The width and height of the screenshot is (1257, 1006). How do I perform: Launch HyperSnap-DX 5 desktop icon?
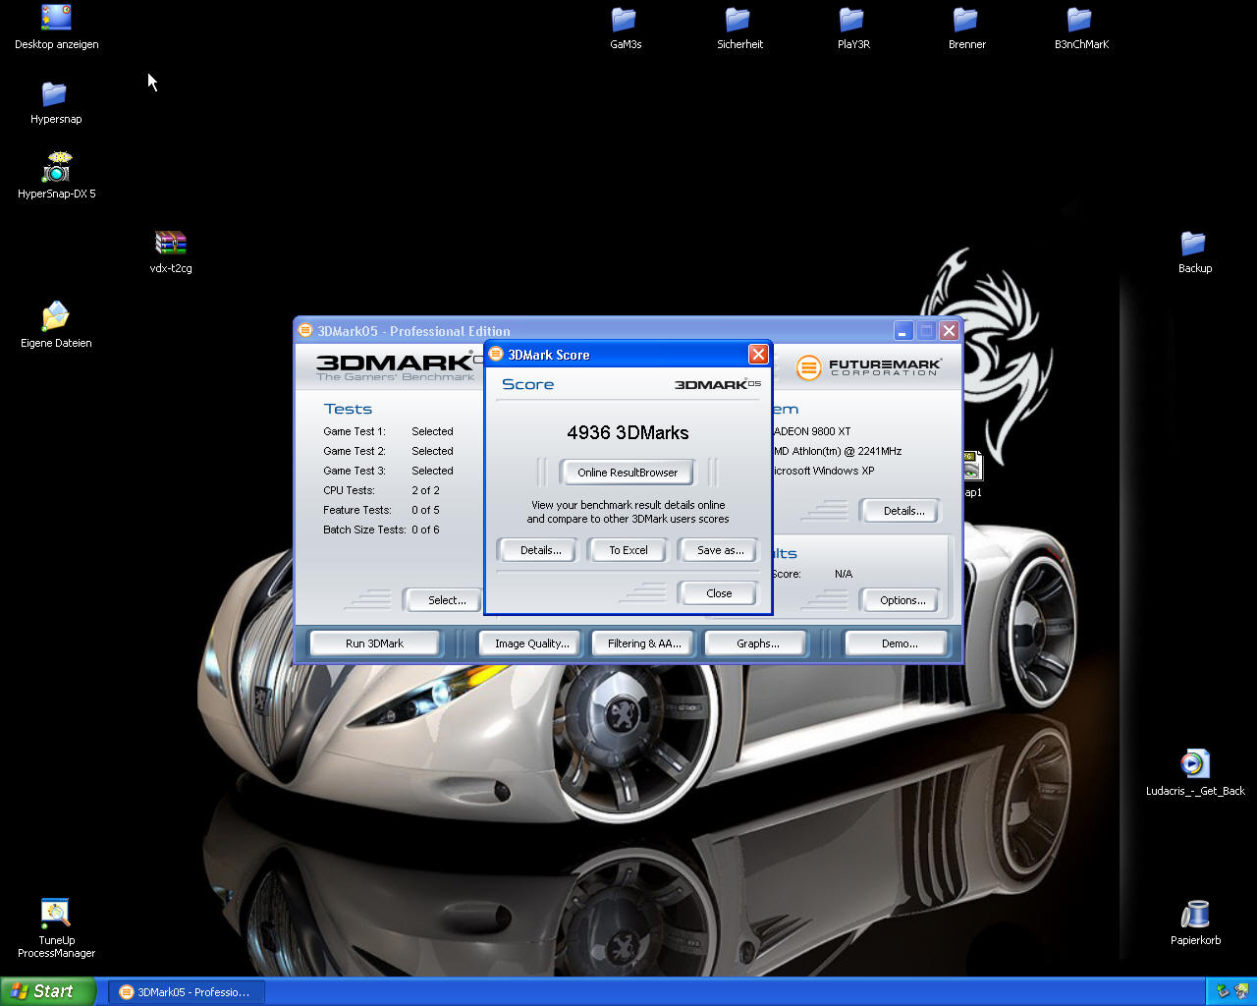coord(57,168)
